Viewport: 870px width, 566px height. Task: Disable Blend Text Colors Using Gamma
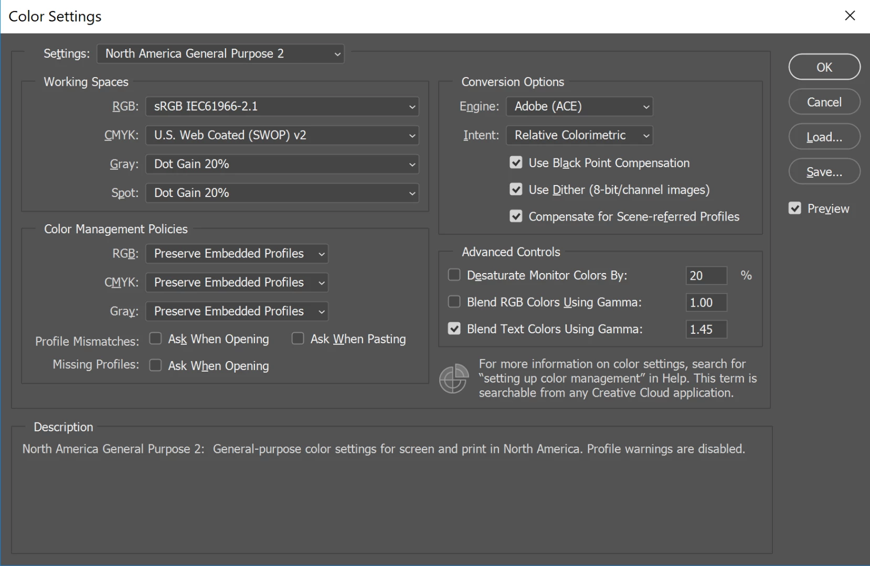[x=454, y=329]
